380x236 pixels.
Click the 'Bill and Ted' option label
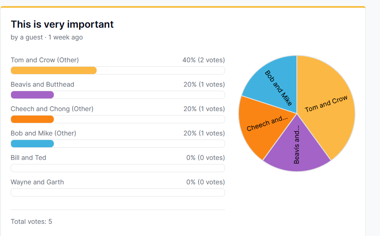[29, 158]
